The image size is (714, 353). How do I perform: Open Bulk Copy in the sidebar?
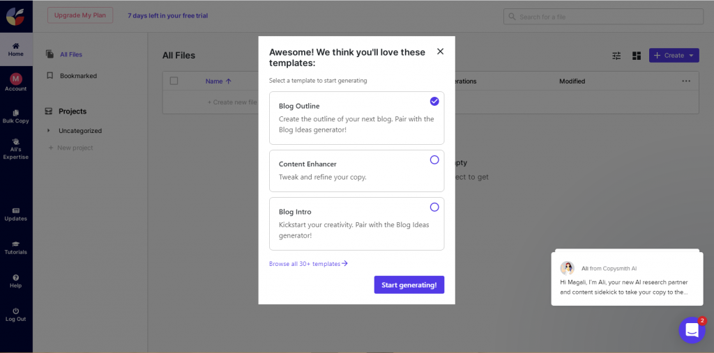[x=15, y=113]
